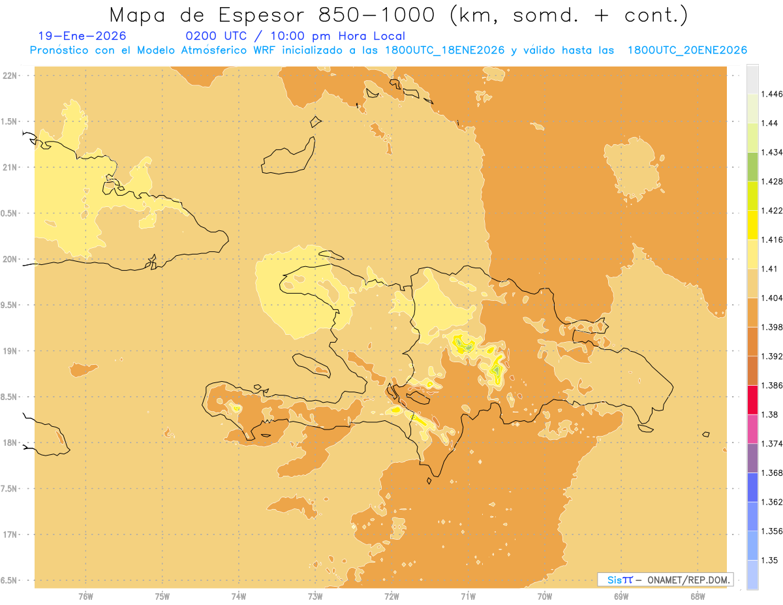This screenshot has width=783, height=605.
Task: Click the pink swatch in the color legend
Action: 753,429
